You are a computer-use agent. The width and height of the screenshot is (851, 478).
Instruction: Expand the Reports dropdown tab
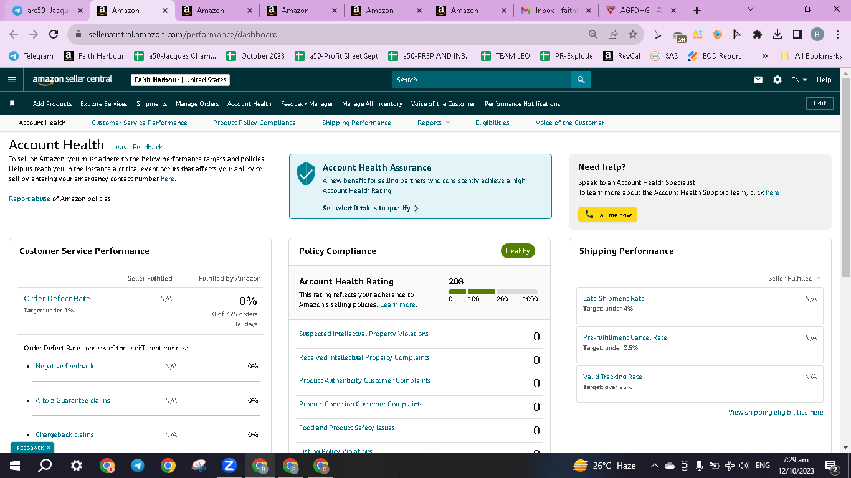coord(433,123)
